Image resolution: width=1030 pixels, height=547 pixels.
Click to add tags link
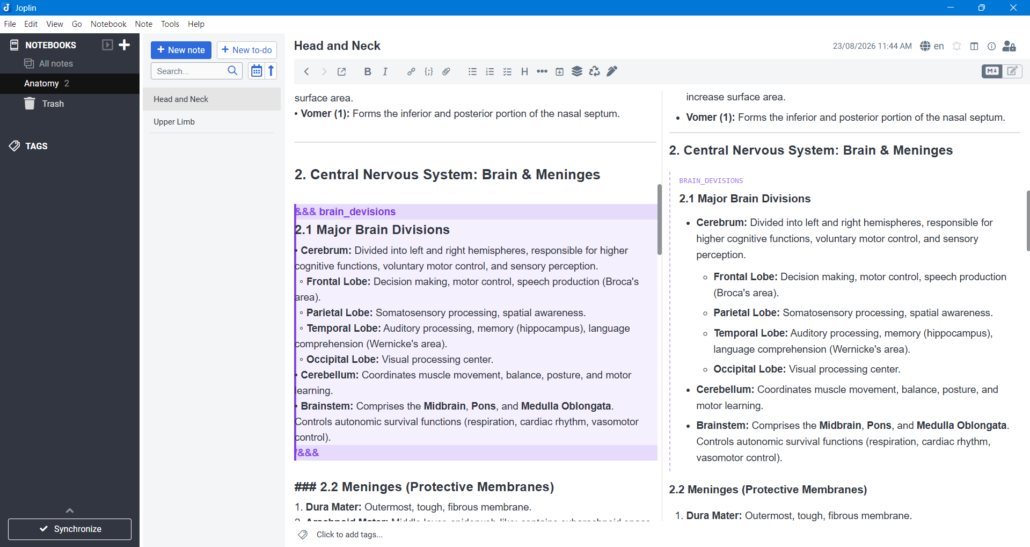(349, 535)
